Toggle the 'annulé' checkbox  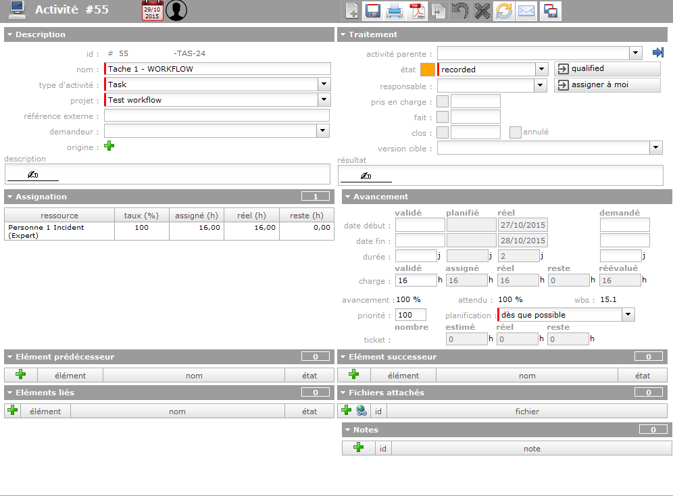coord(516,132)
